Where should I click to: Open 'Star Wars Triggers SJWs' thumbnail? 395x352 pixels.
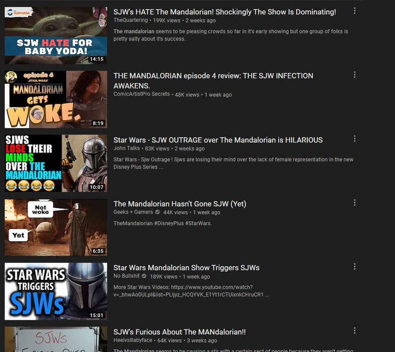point(56,292)
